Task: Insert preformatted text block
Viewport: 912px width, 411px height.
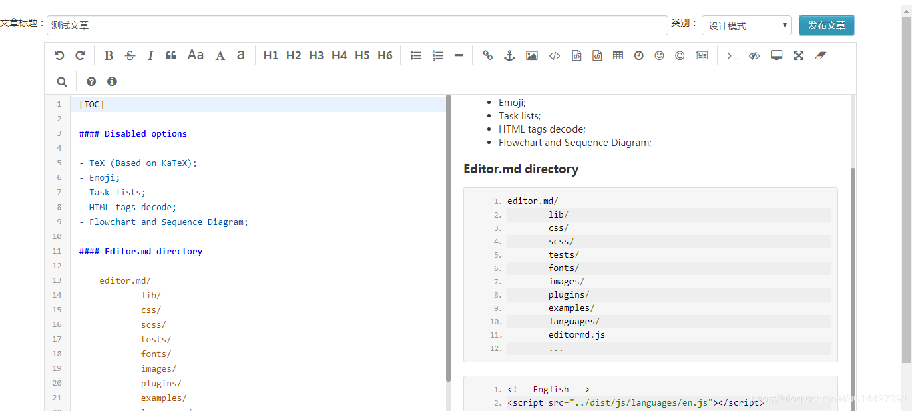Action: click(576, 56)
